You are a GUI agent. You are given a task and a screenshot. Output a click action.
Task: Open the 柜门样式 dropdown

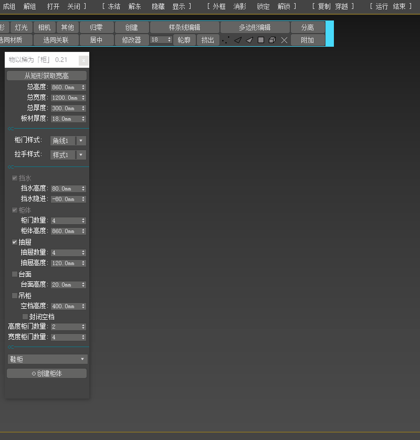point(81,141)
